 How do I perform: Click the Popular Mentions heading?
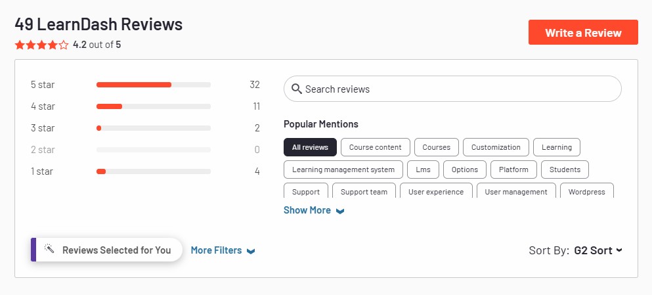320,124
